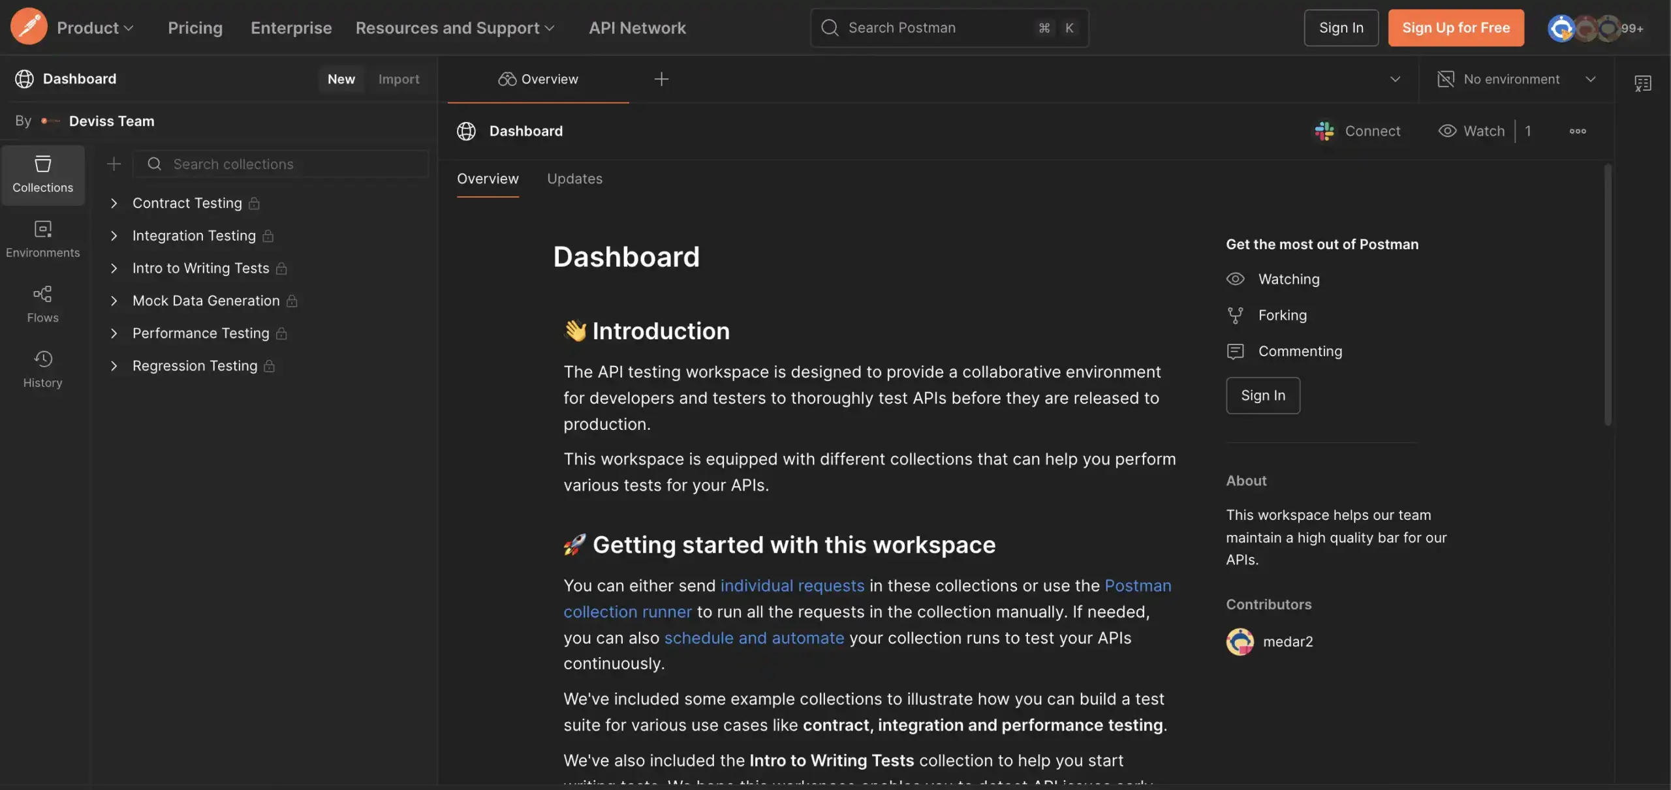Viewport: 1671px width, 790px height.
Task: Click the New button in the sidebar
Action: pos(341,79)
